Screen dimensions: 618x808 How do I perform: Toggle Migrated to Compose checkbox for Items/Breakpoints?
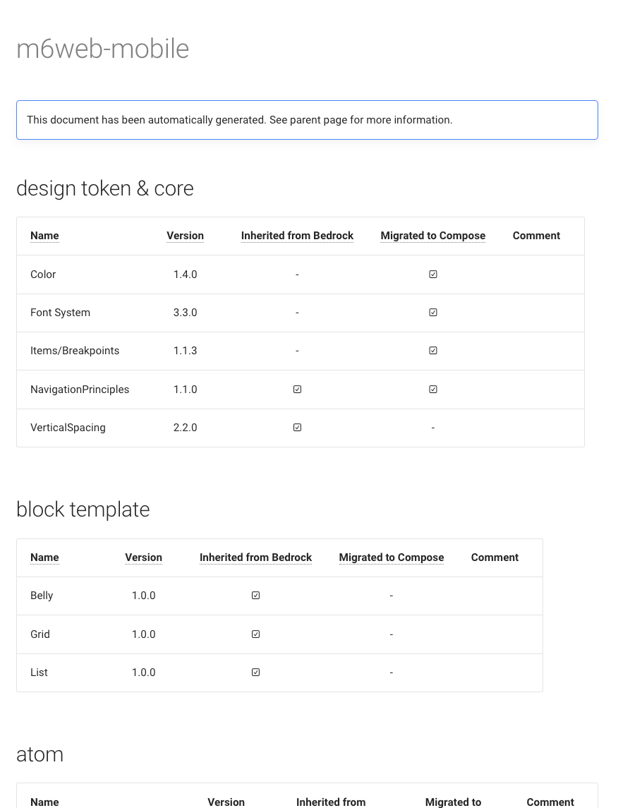(x=432, y=350)
